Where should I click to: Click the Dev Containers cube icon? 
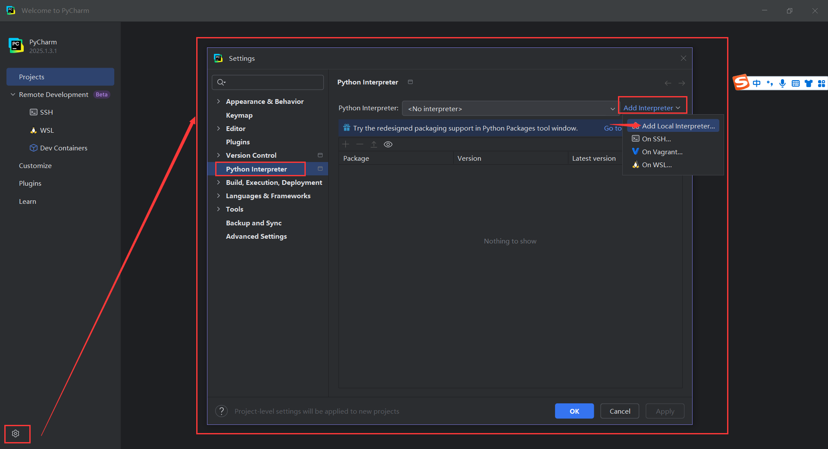(33, 148)
